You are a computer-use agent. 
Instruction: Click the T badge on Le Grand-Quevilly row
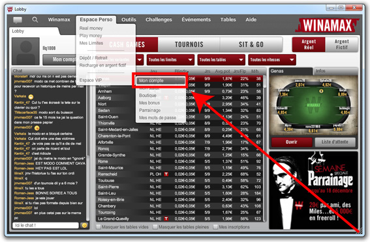coord(166,219)
